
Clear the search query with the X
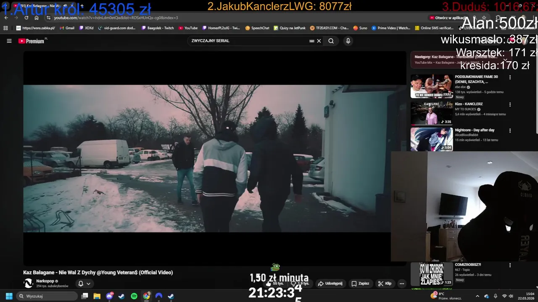coord(319,41)
